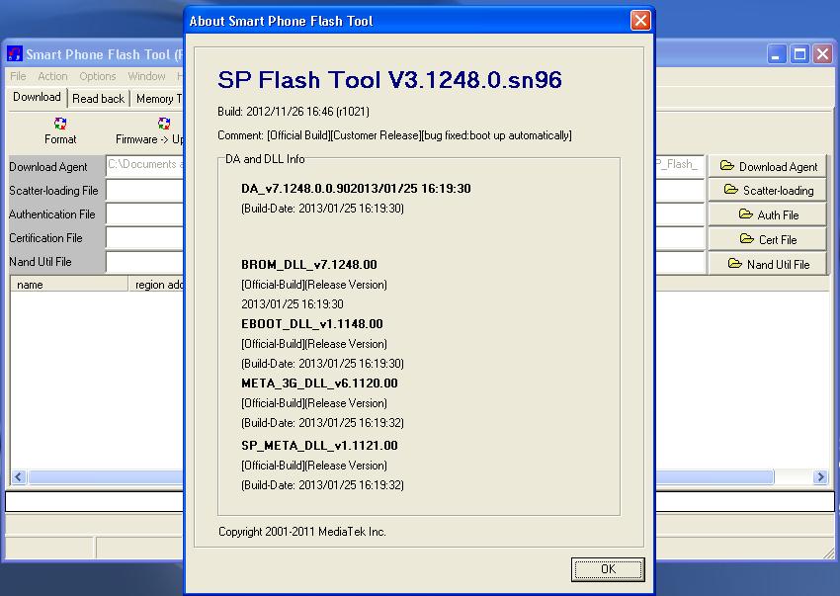Image resolution: width=840 pixels, height=596 pixels.
Task: Click the Scatter-loading File input field
Action: click(x=144, y=191)
